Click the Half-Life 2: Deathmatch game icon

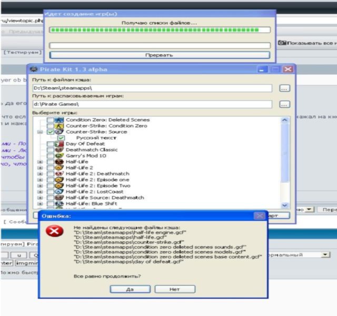(x=59, y=174)
